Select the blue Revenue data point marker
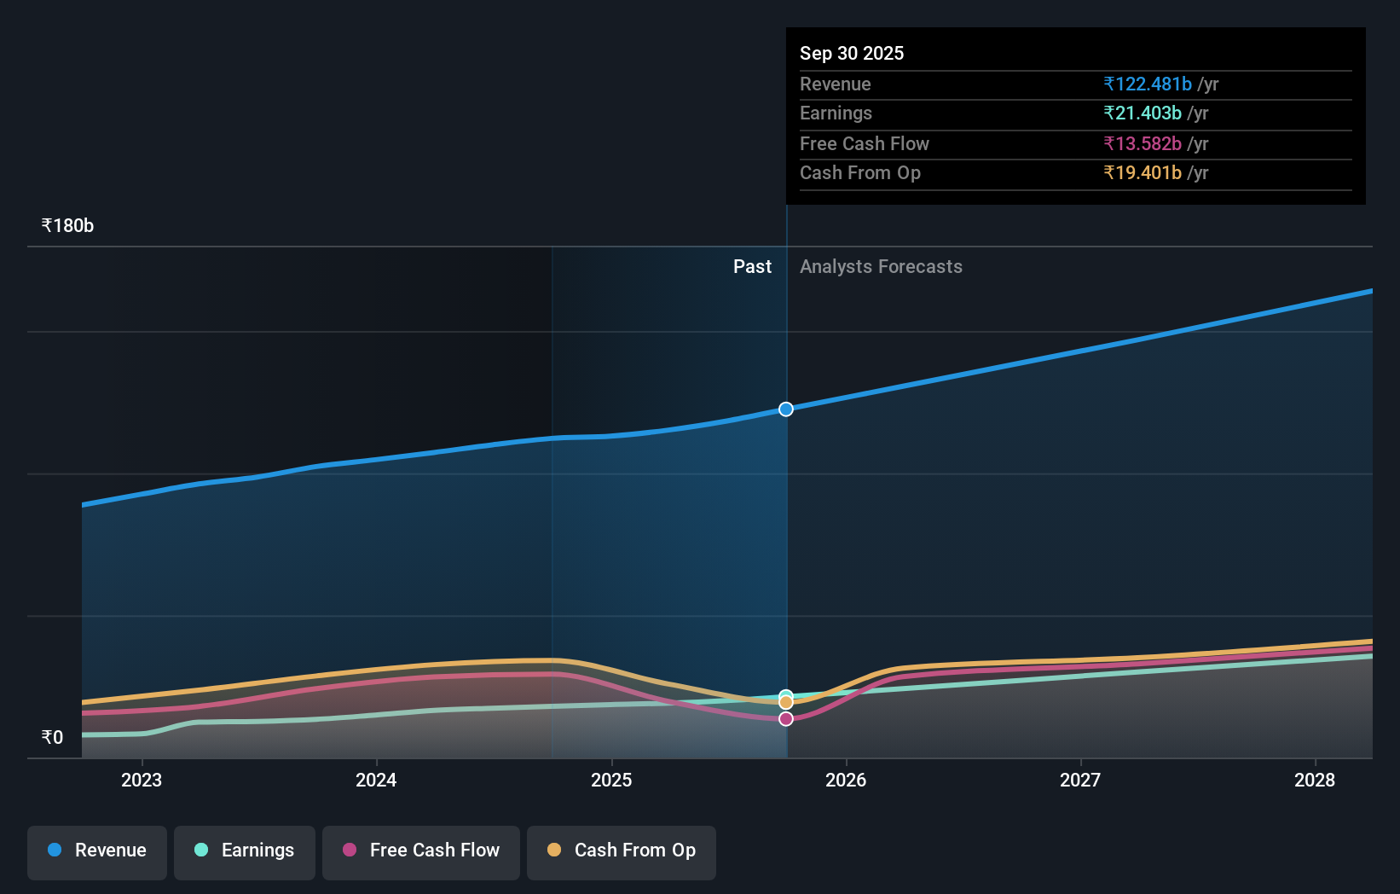1400x894 pixels. [x=785, y=409]
